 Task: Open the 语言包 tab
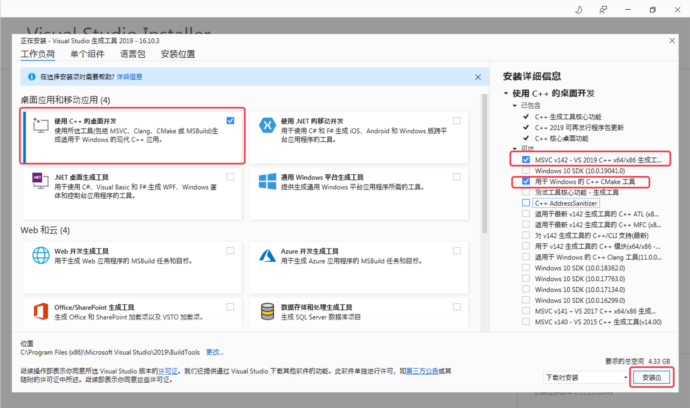click(132, 54)
